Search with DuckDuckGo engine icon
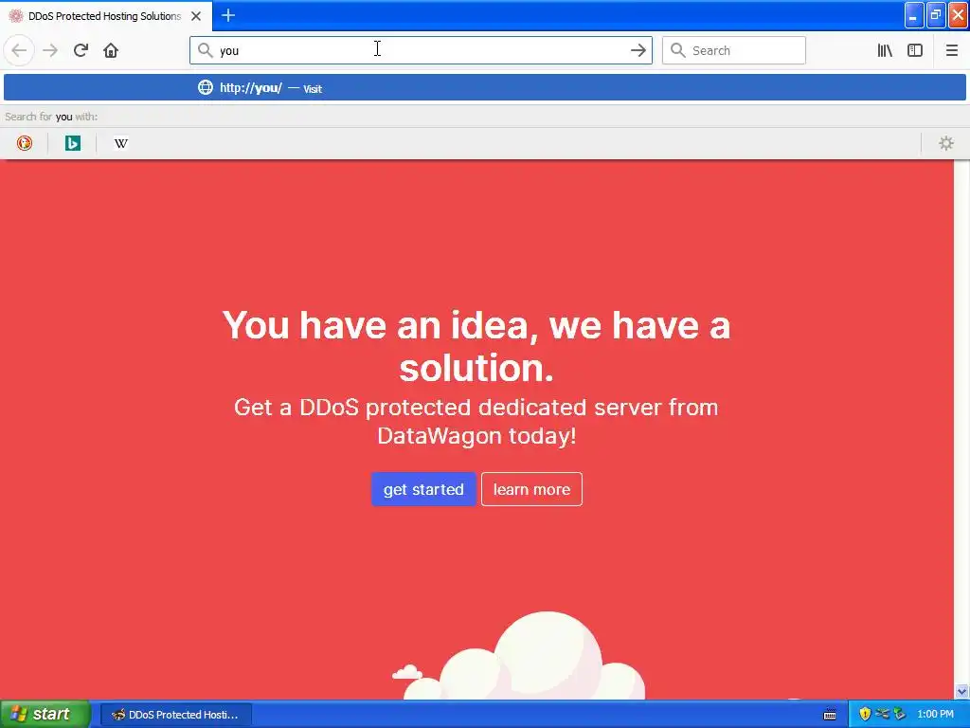Screen dimensions: 970x728 pyautogui.click(x=24, y=144)
